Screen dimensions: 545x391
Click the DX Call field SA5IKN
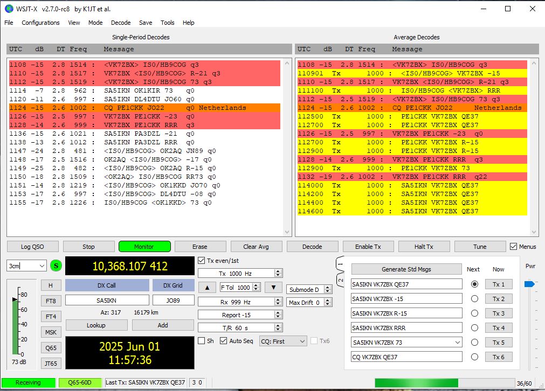(x=107, y=301)
